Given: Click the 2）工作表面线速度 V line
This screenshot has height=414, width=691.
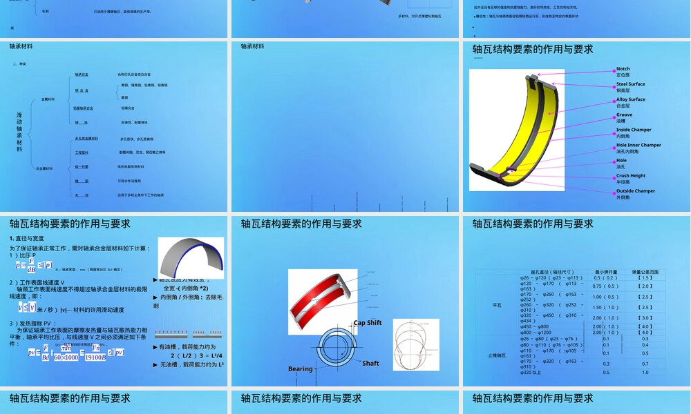Looking at the screenshot, I should [37, 282].
